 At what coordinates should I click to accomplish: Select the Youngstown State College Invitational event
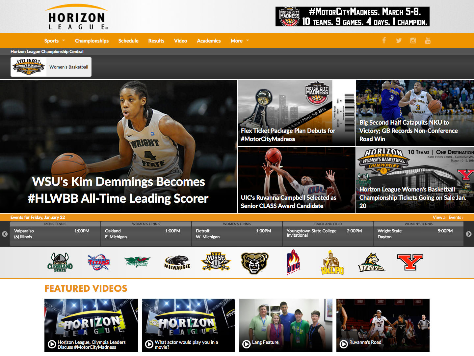[328, 234]
